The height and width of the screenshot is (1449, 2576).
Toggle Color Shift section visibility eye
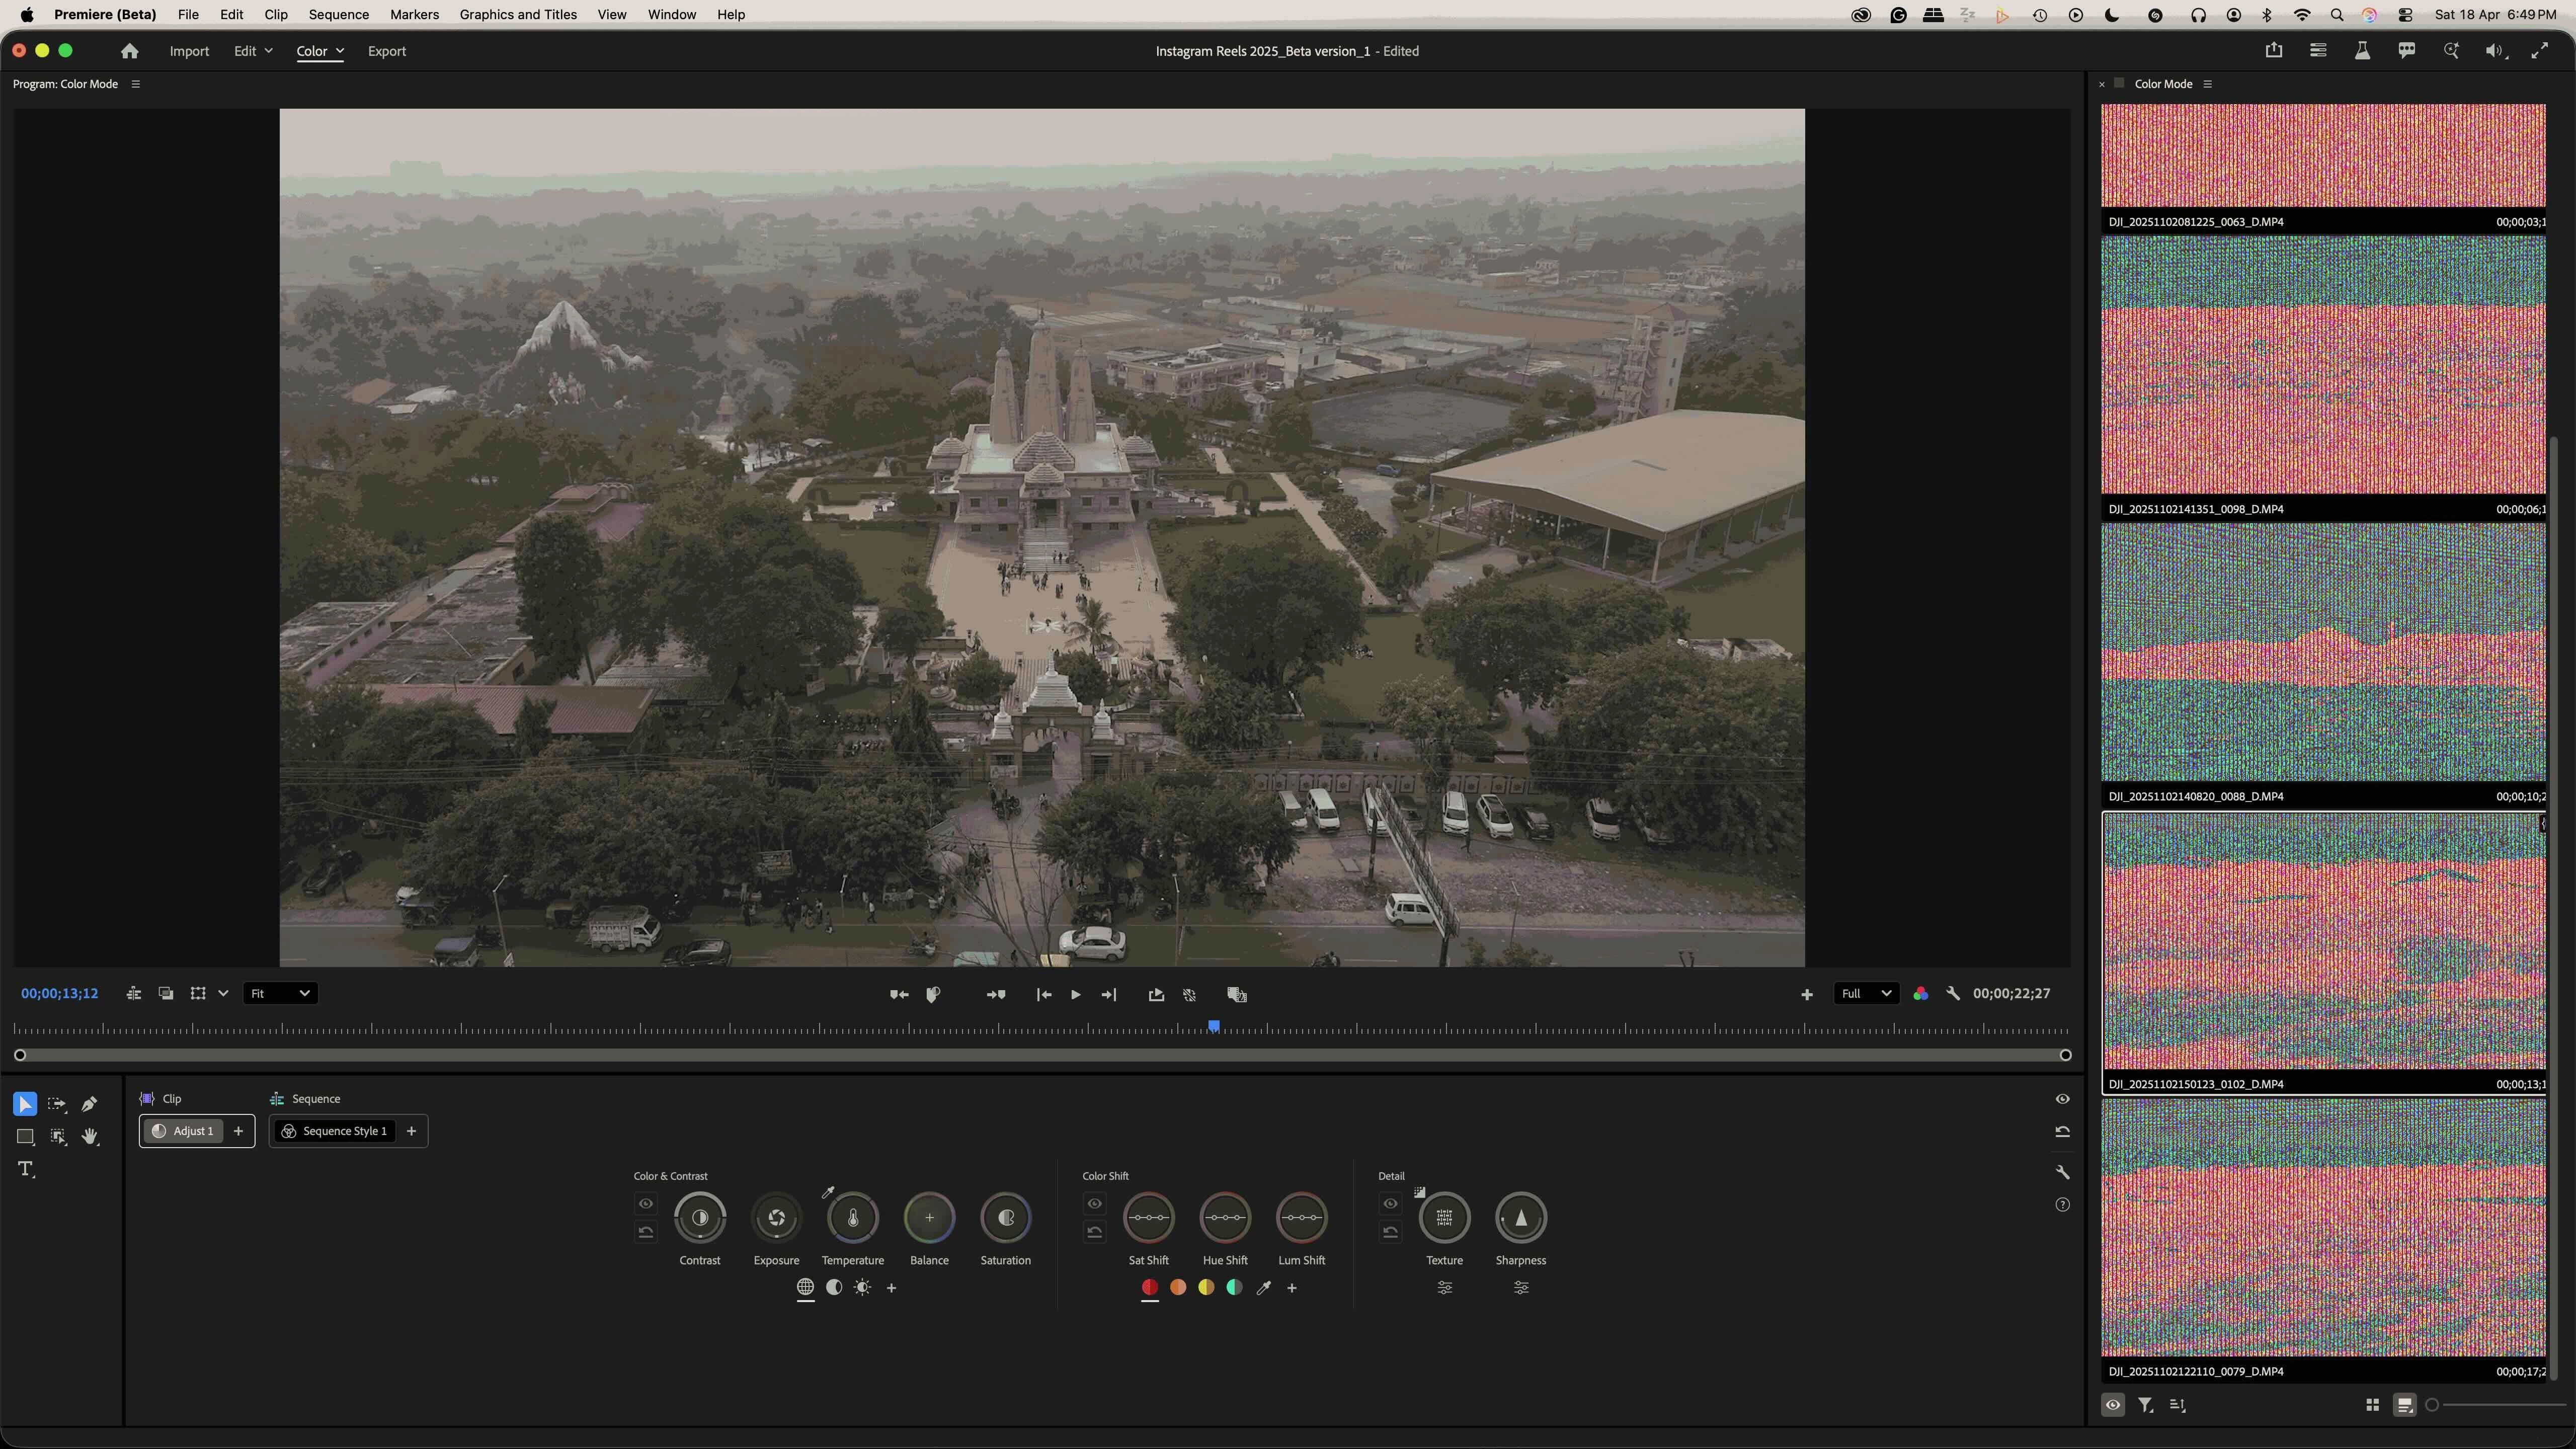click(x=1094, y=1203)
